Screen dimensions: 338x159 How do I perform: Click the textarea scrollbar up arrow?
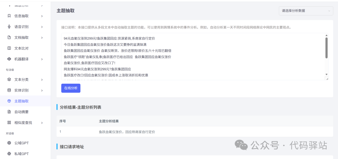point(326,35)
